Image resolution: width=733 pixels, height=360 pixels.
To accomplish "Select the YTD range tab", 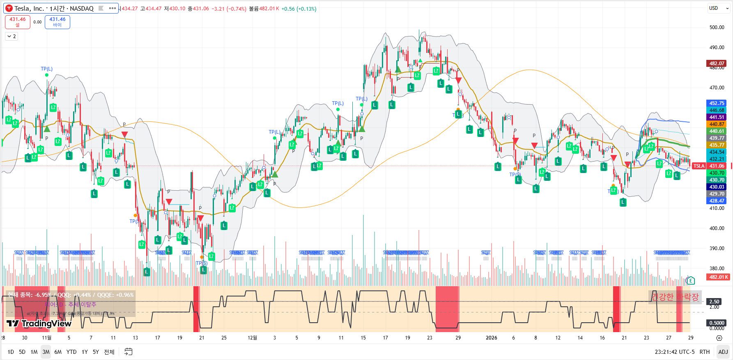I will [71, 352].
